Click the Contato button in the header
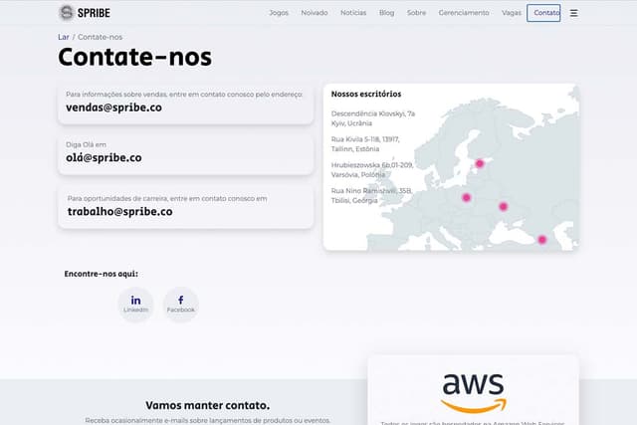Screen dimensions: 637x425 (543, 13)
